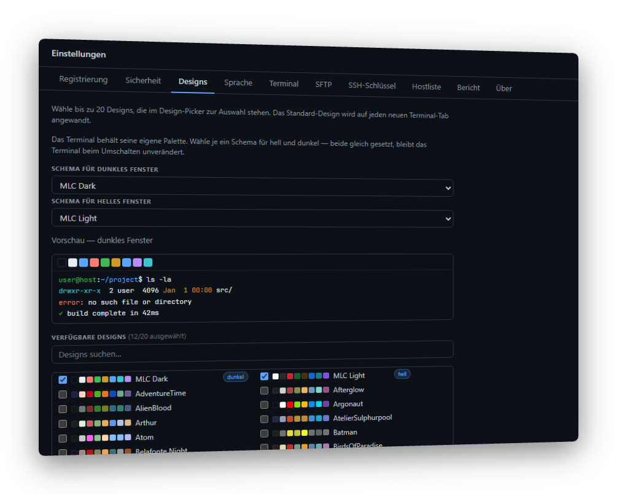The width and height of the screenshot is (630, 494).
Task: Enable the Atom design checkbox
Action: point(63,438)
